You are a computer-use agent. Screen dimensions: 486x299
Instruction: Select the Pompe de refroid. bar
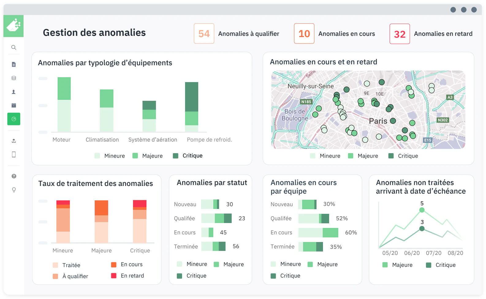[x=192, y=107]
